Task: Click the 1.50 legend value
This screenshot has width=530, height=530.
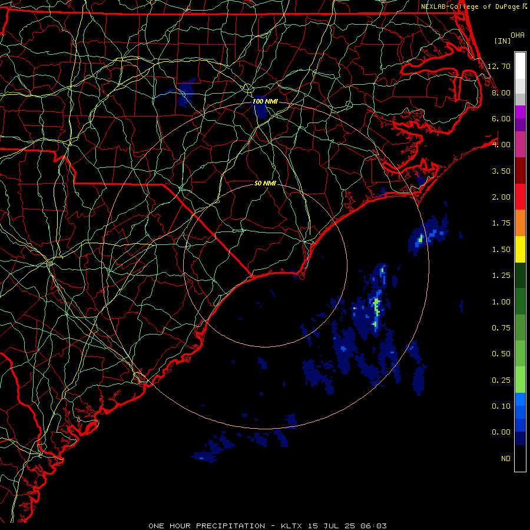Action: [501, 250]
